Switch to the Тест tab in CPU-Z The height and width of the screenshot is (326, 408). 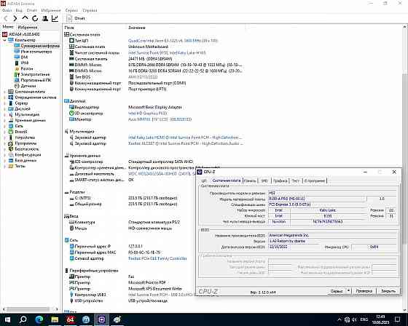tap(296, 180)
